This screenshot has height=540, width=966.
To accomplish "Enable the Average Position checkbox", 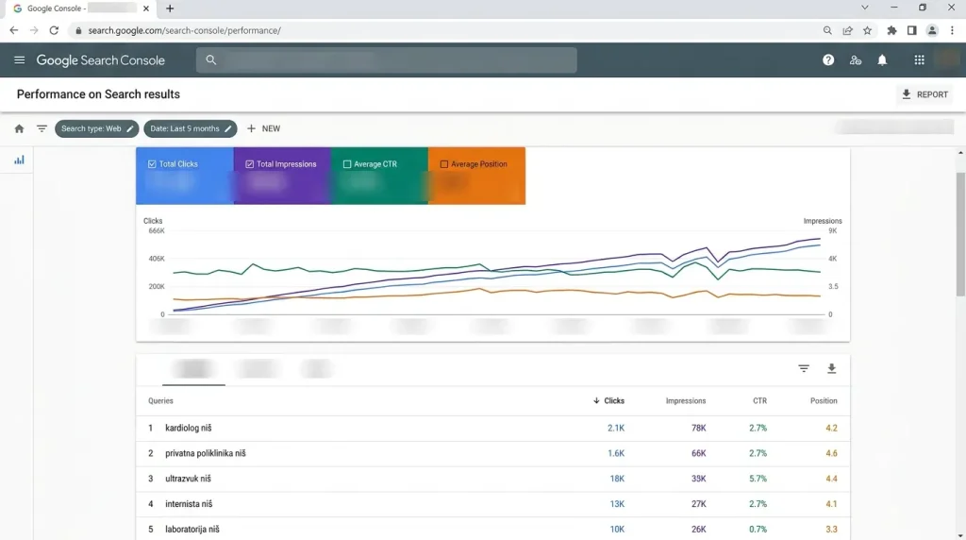I will (x=443, y=164).
